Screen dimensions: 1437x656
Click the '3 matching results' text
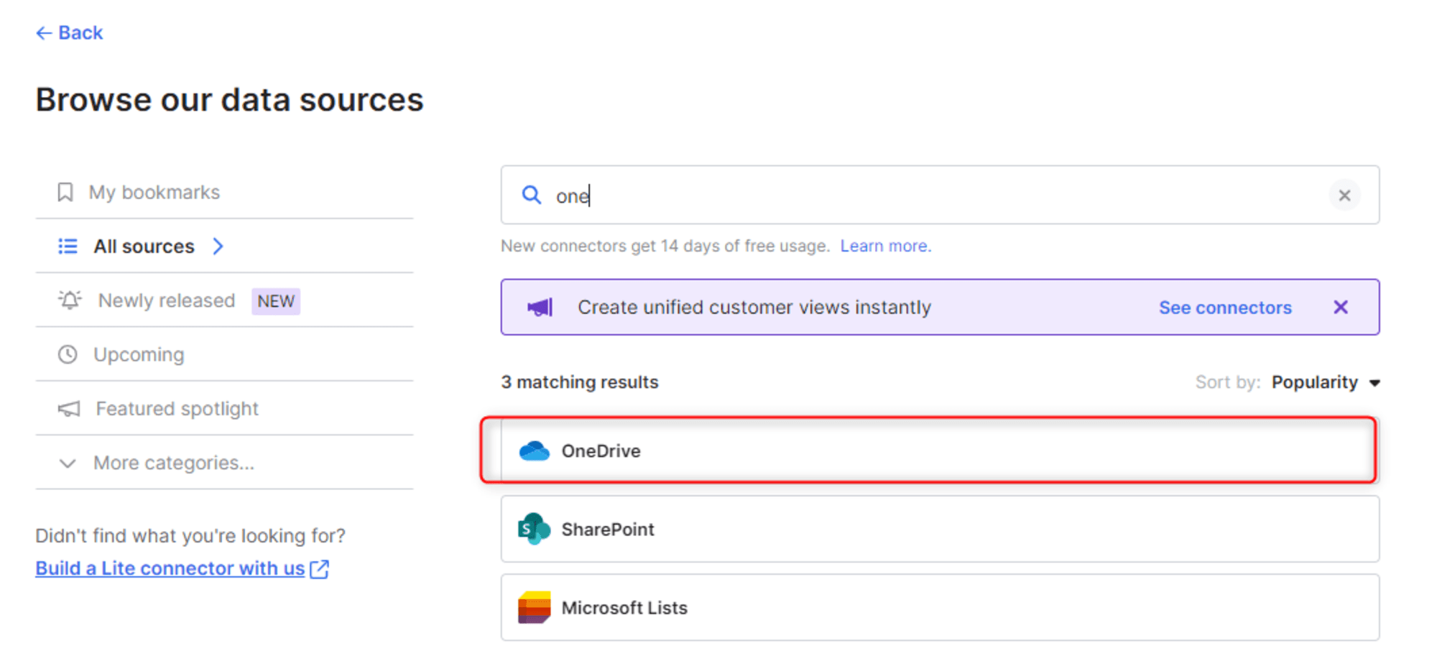[580, 382]
